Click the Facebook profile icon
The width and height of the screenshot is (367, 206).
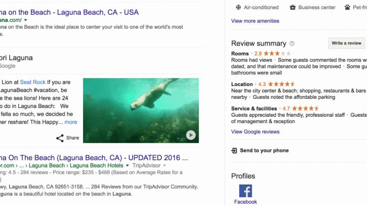point(245,191)
